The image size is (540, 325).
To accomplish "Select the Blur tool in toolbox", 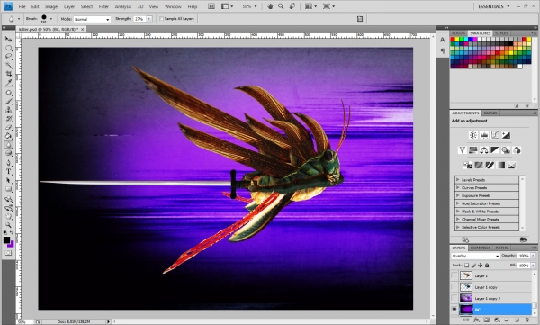I will tap(8, 145).
